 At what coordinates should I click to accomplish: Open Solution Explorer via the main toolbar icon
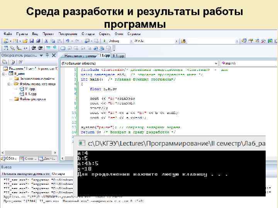click(x=244, y=41)
